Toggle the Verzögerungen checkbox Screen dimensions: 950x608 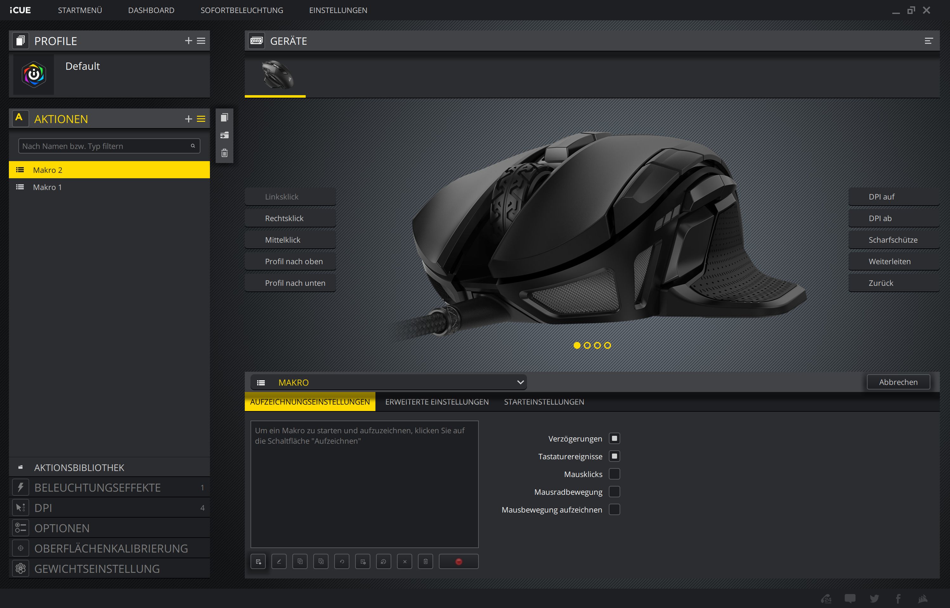pos(614,439)
